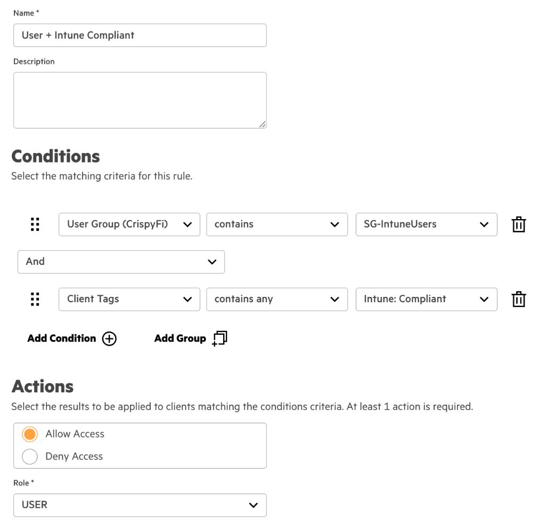Image resolution: width=539 pixels, height=532 pixels.
Task: Delete the User Group condition row
Action: (x=518, y=224)
